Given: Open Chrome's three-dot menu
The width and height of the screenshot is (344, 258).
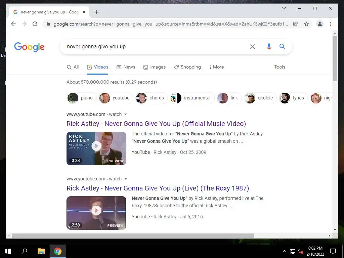Looking at the screenshot, I should point(331,24).
